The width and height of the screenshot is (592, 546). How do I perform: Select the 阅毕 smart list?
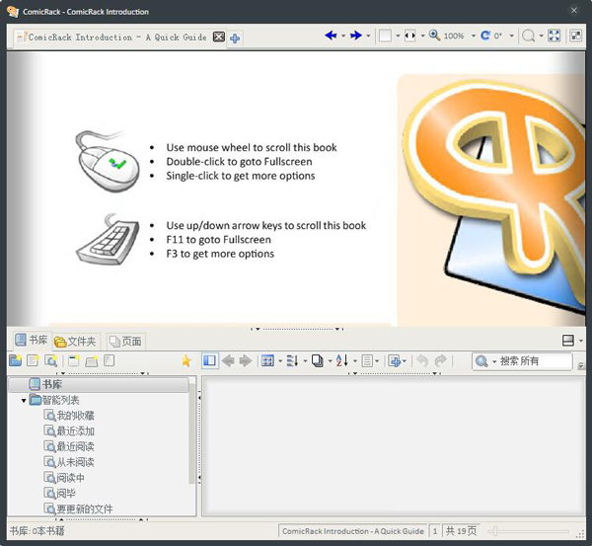pos(59,493)
